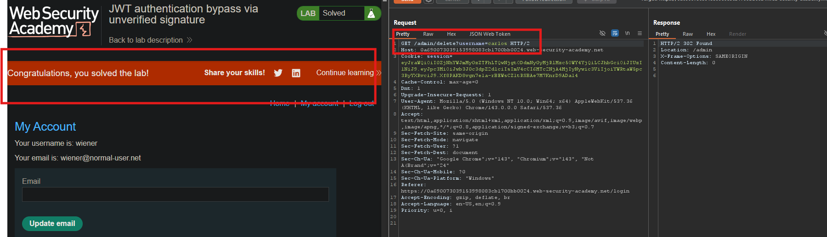Open the My account link
Screen dimensions: 827x237
[x=319, y=104]
